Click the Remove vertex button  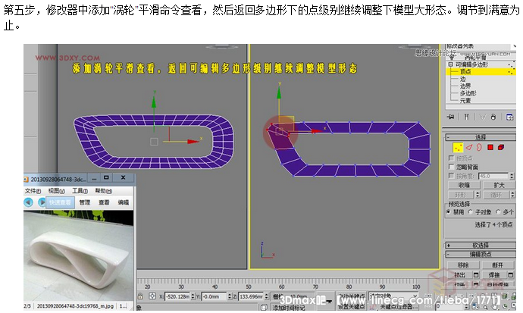(x=463, y=265)
